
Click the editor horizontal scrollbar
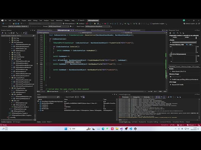[x=108, y=92]
